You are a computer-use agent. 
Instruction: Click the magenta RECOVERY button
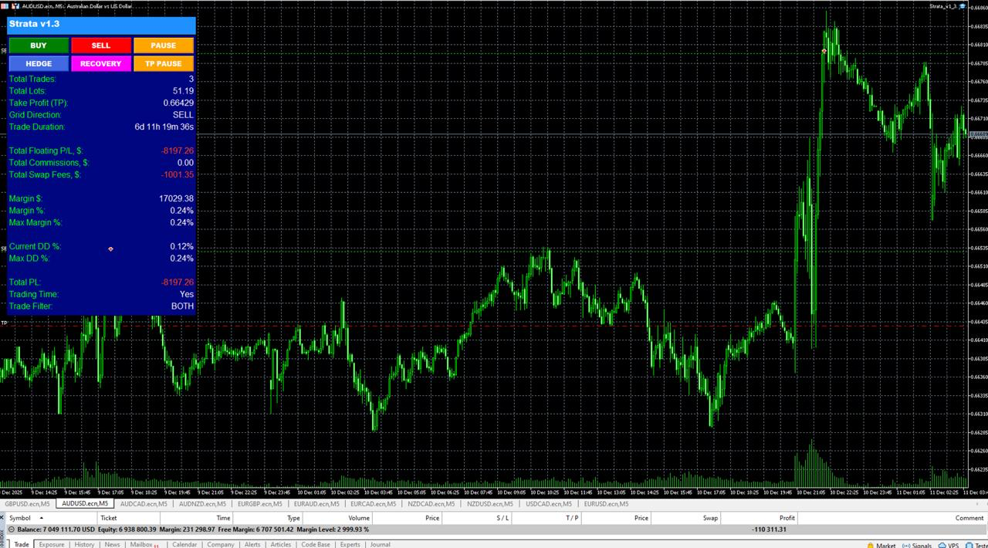click(100, 63)
